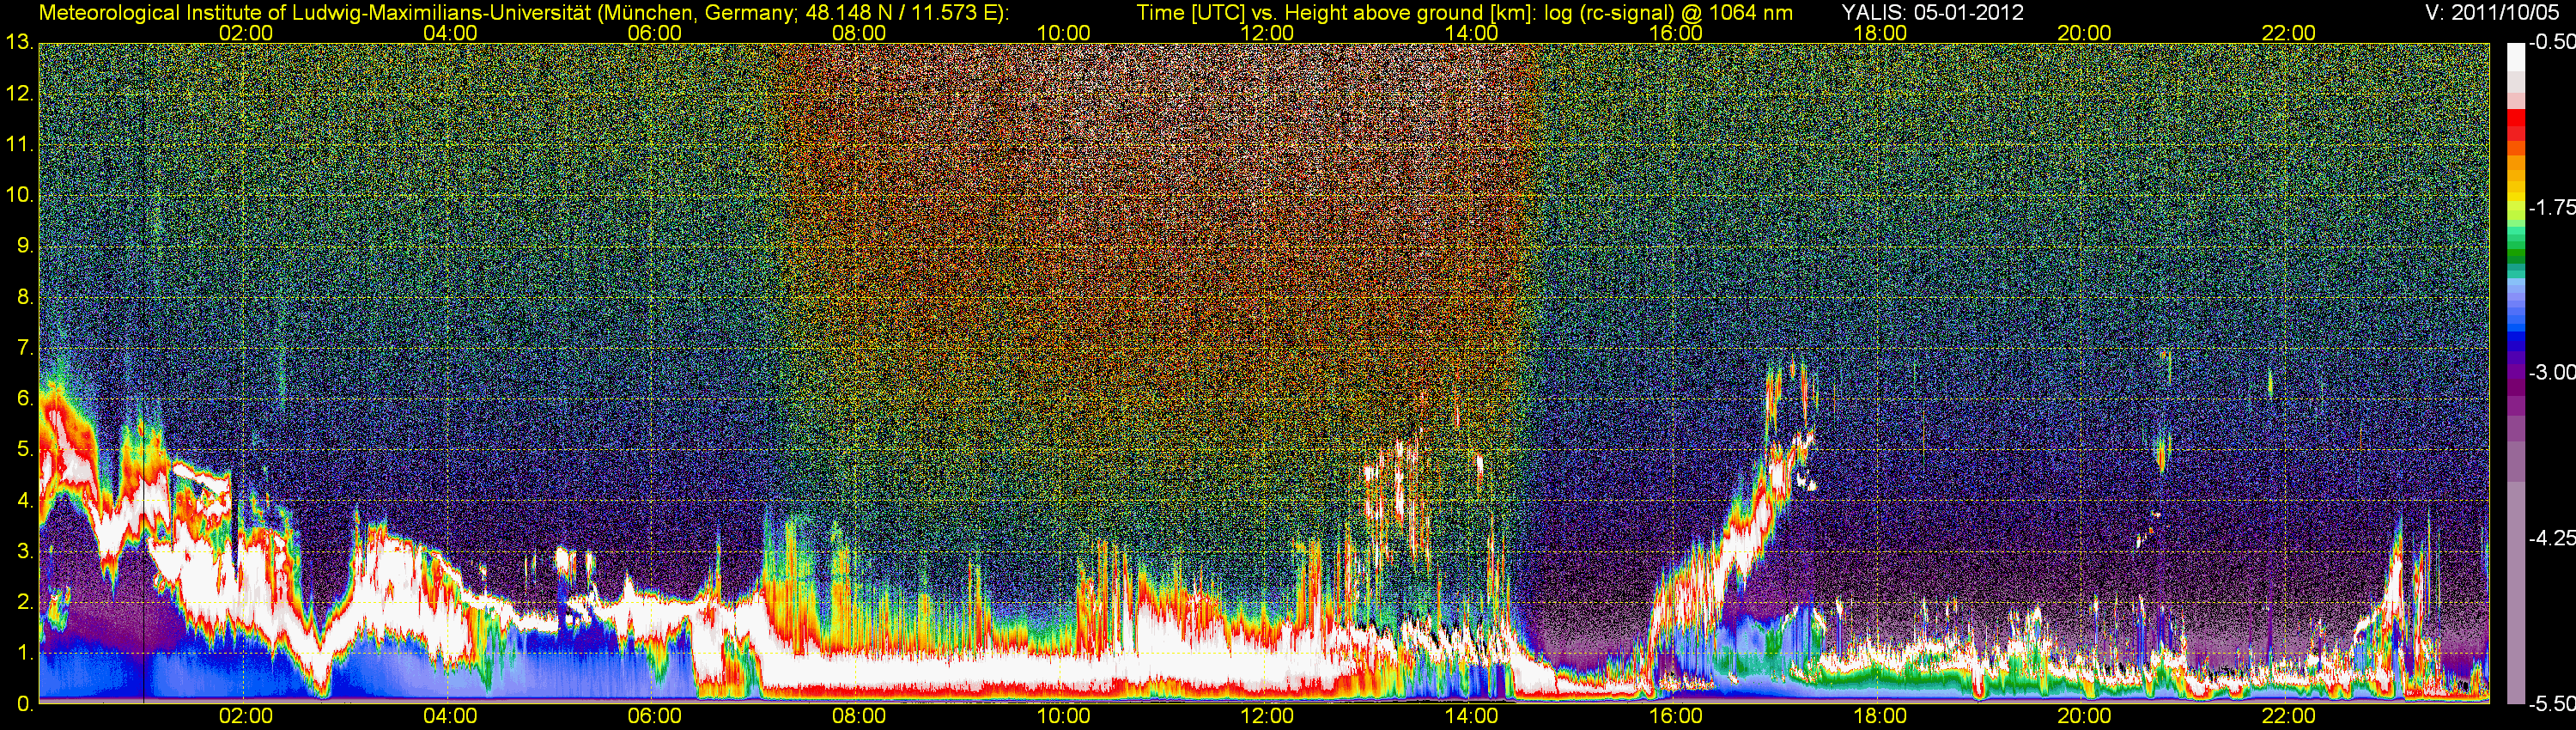Click the 1 km height axis label
The height and width of the screenshot is (730, 2576).
(24, 653)
